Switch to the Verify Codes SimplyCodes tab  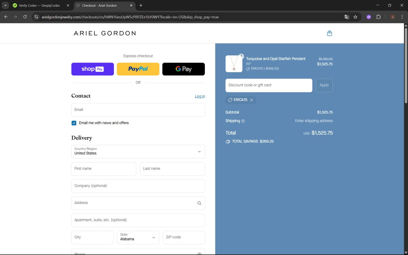coord(41,5)
